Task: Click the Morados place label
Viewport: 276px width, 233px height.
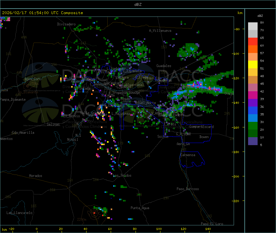Action: [36, 176]
